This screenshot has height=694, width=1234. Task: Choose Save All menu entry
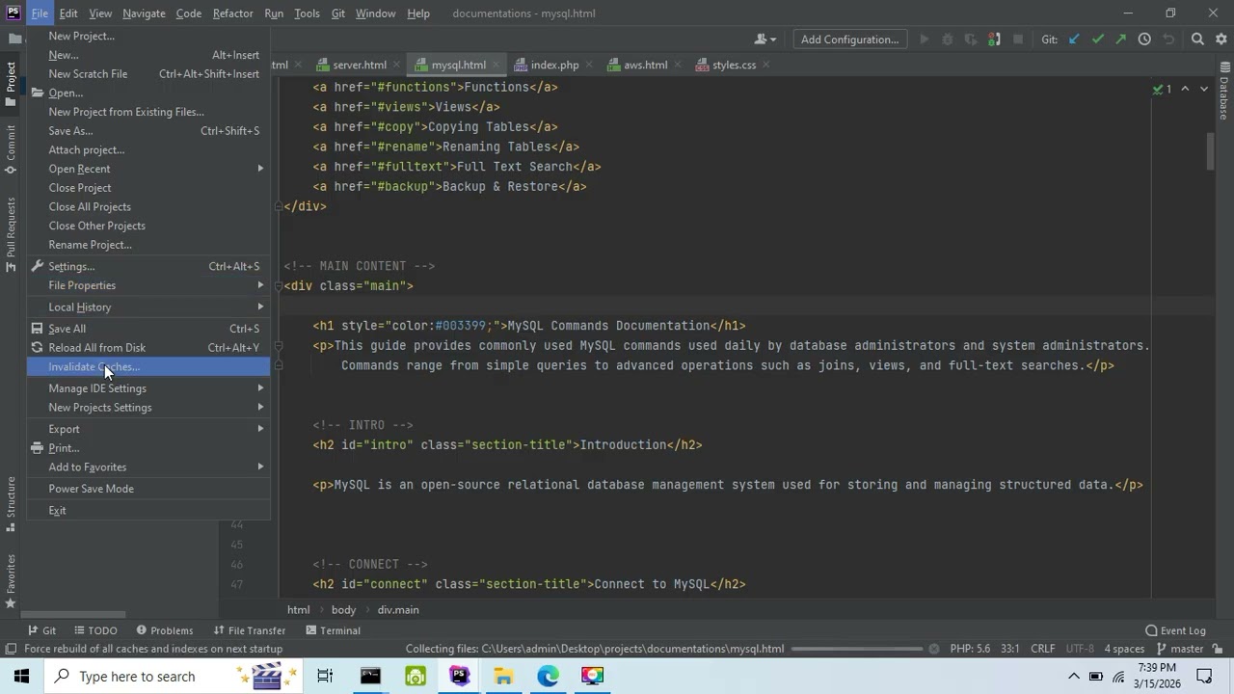click(x=148, y=329)
